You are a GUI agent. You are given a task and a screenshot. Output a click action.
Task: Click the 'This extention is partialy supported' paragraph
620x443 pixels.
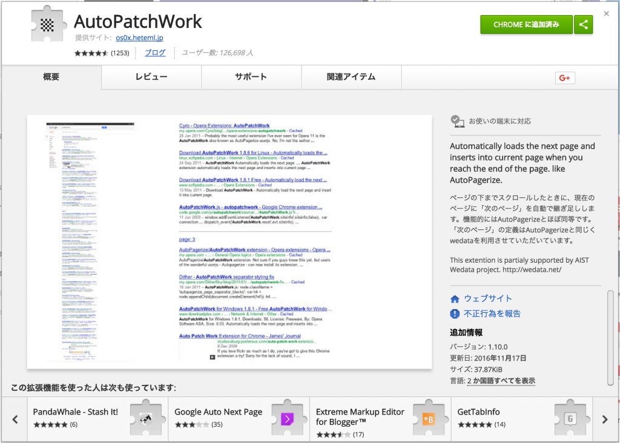tap(519, 265)
